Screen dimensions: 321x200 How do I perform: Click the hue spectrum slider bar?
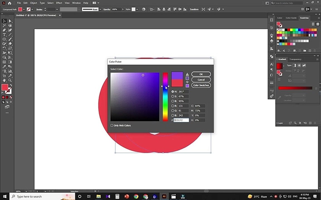click(x=165, y=97)
